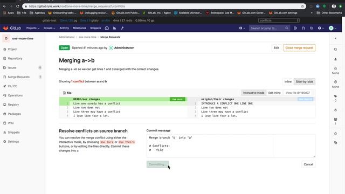Open the user avatar dropdown
The height and width of the screenshot is (194, 345).
tap(333, 28)
